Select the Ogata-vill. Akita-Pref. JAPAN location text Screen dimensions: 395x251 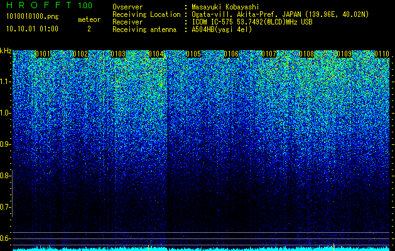click(280, 14)
